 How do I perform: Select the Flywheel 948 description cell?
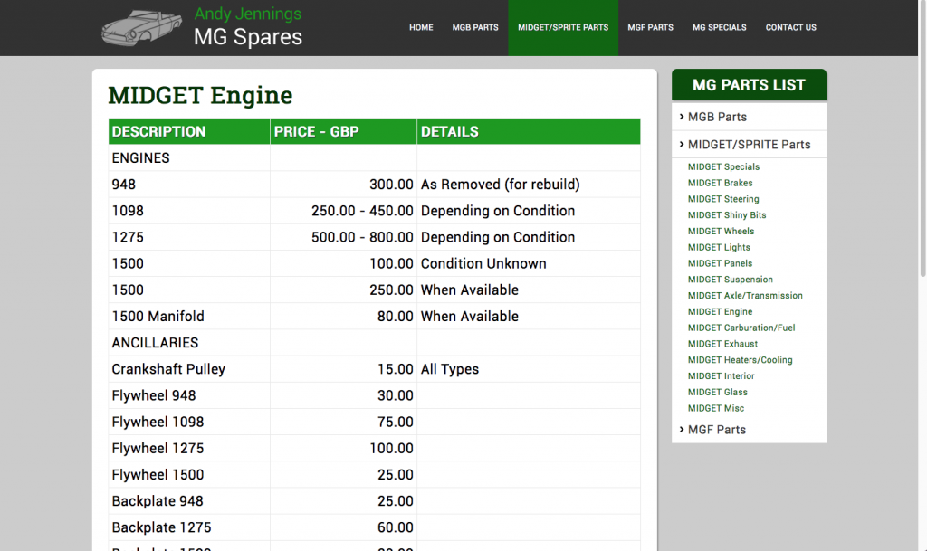[189, 395]
